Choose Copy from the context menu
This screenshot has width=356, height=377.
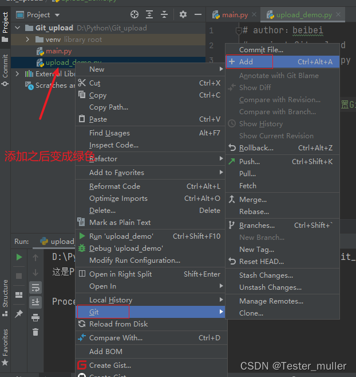coord(150,95)
